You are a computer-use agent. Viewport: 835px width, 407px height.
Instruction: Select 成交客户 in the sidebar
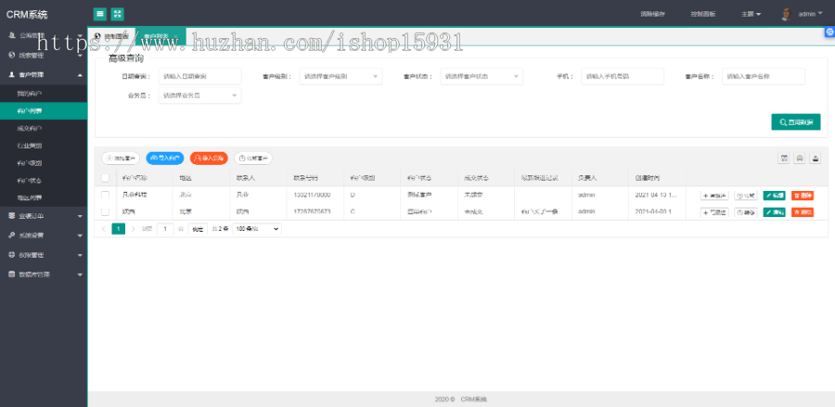click(30, 128)
